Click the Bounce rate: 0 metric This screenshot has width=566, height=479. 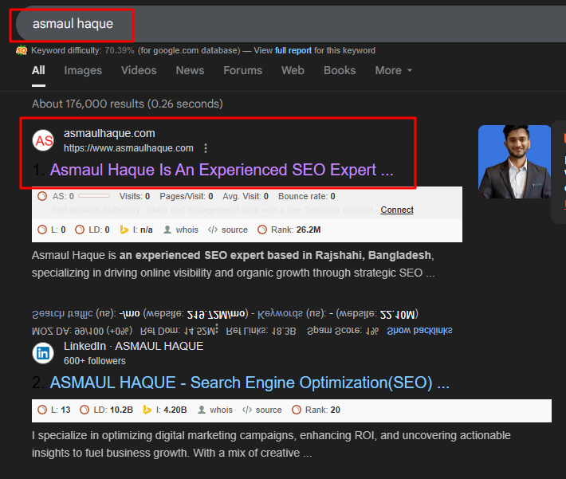tap(307, 196)
